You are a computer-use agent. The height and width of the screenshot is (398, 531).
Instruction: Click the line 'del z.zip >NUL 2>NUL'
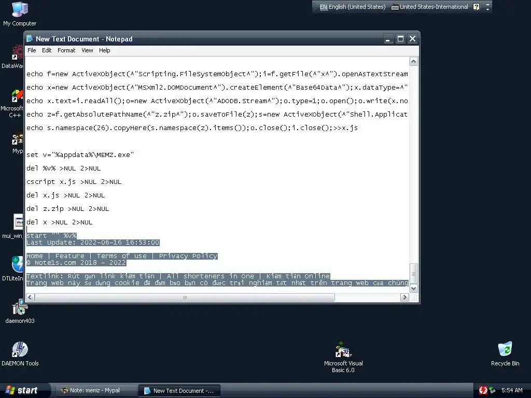[68, 209]
